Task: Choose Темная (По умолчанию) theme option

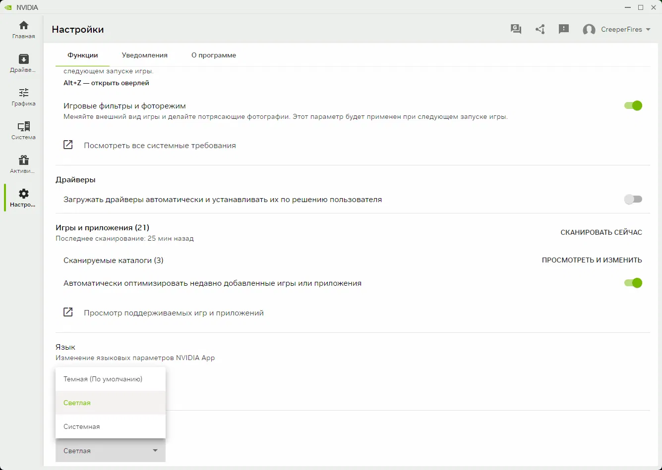Action: (x=111, y=379)
